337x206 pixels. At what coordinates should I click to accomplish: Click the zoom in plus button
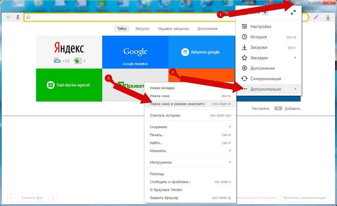pos(265,13)
